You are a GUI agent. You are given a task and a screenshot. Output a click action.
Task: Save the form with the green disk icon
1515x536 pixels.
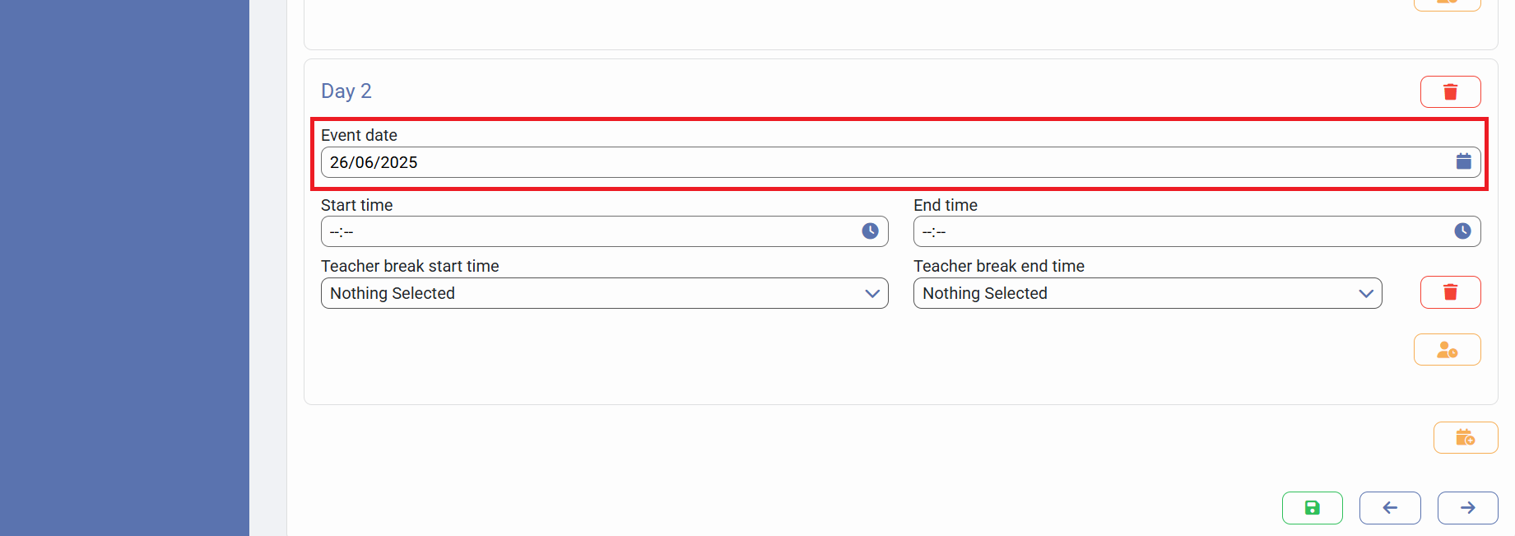(1312, 508)
